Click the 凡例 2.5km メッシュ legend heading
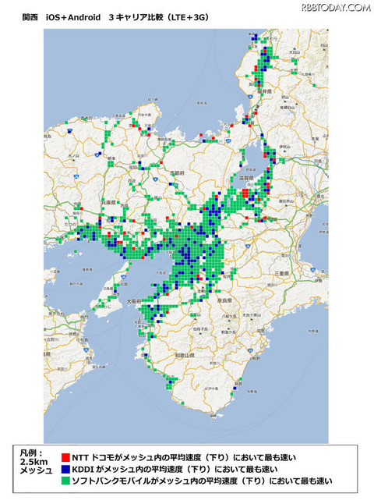This screenshot has width=374, height=504. click(36, 462)
